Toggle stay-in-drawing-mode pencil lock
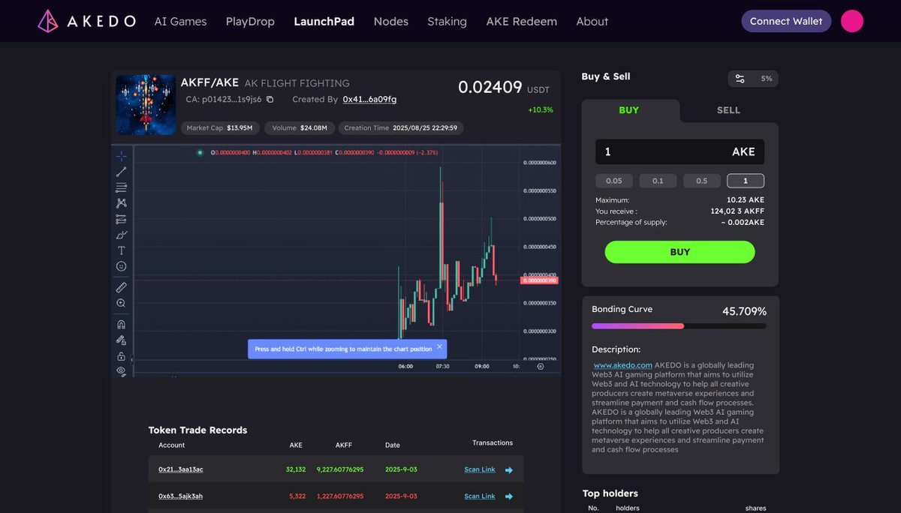The image size is (901, 513). (121, 340)
